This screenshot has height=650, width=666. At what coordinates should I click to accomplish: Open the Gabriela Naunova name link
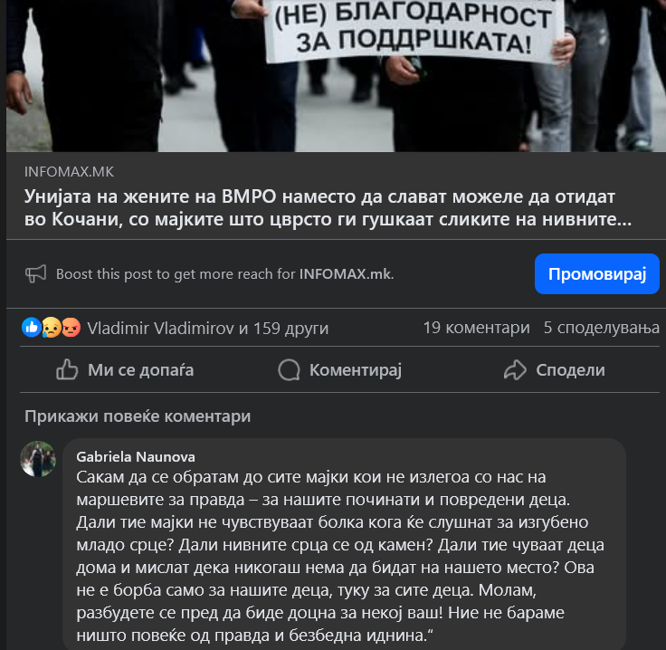point(136,456)
